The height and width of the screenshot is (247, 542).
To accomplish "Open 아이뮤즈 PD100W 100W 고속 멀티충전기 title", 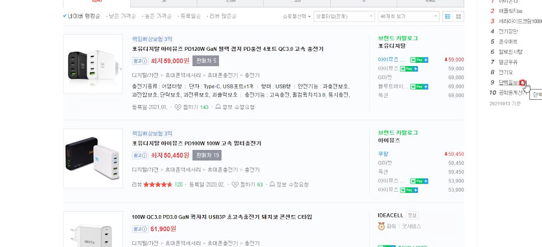I will point(196,143).
